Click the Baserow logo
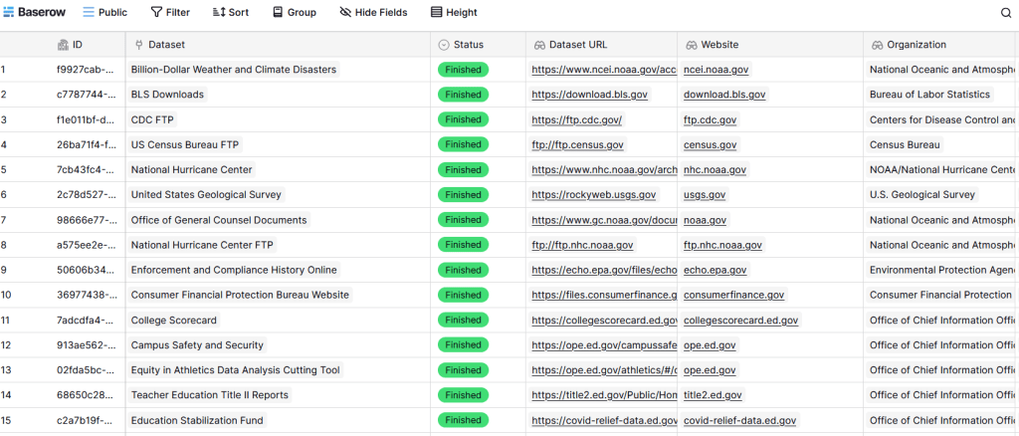 [x=35, y=13]
